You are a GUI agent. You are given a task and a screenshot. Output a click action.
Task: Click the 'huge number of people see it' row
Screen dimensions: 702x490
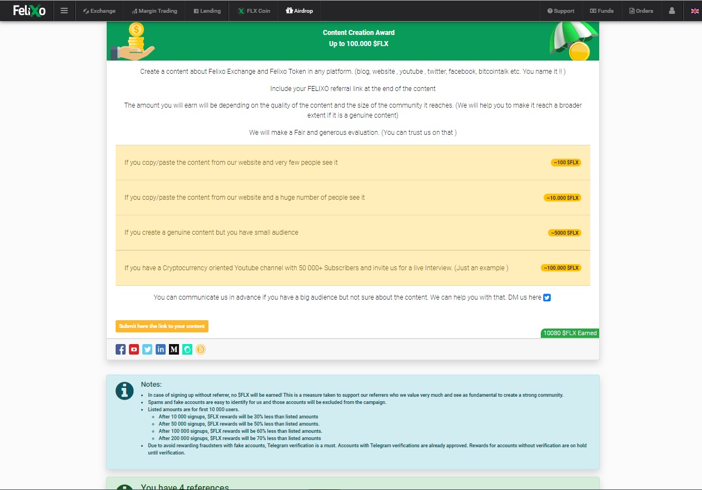pos(353,198)
